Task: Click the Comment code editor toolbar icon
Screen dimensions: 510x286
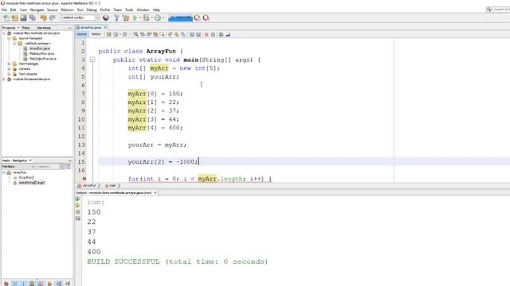Action: 222,34
